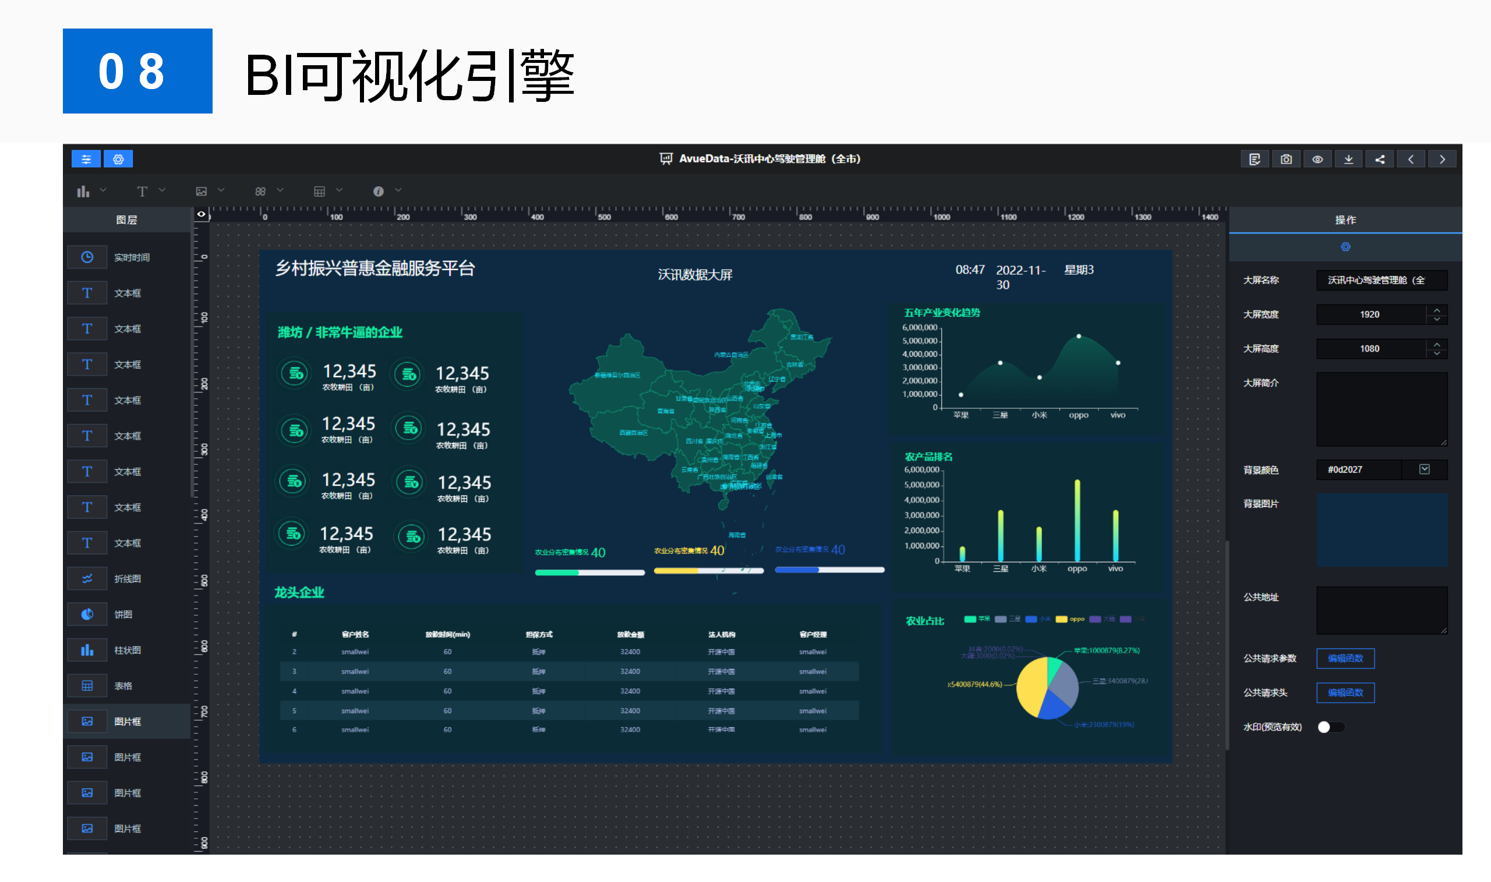Click 编辑函数 for 公共请求参数
Image resolution: width=1491 pixels, height=882 pixels.
1345,658
